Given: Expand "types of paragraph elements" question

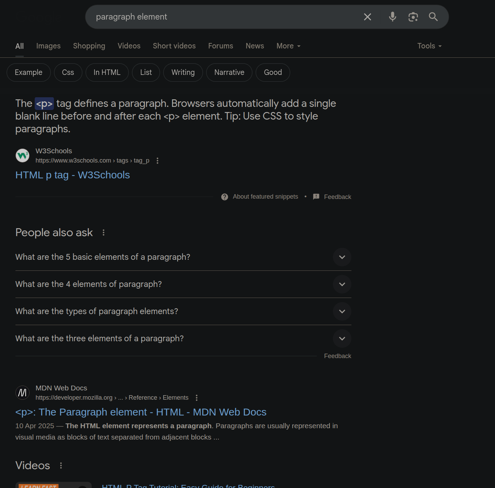Looking at the screenshot, I should click(342, 311).
